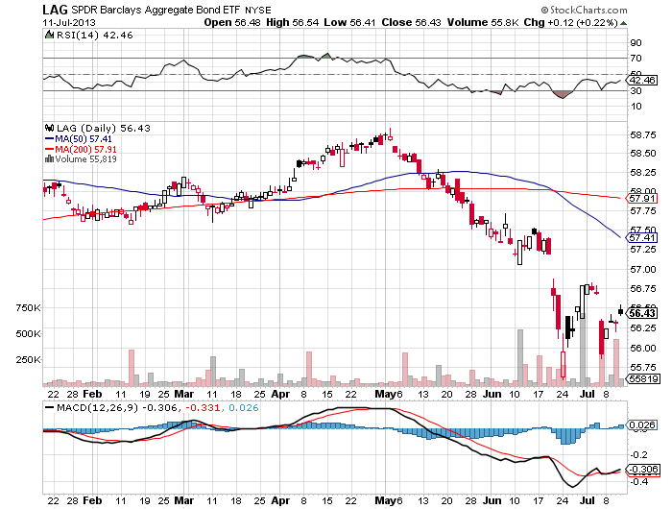This screenshot has height=509, width=672.
Task: Click the 56.43 current price tag on right axis
Action: click(642, 313)
